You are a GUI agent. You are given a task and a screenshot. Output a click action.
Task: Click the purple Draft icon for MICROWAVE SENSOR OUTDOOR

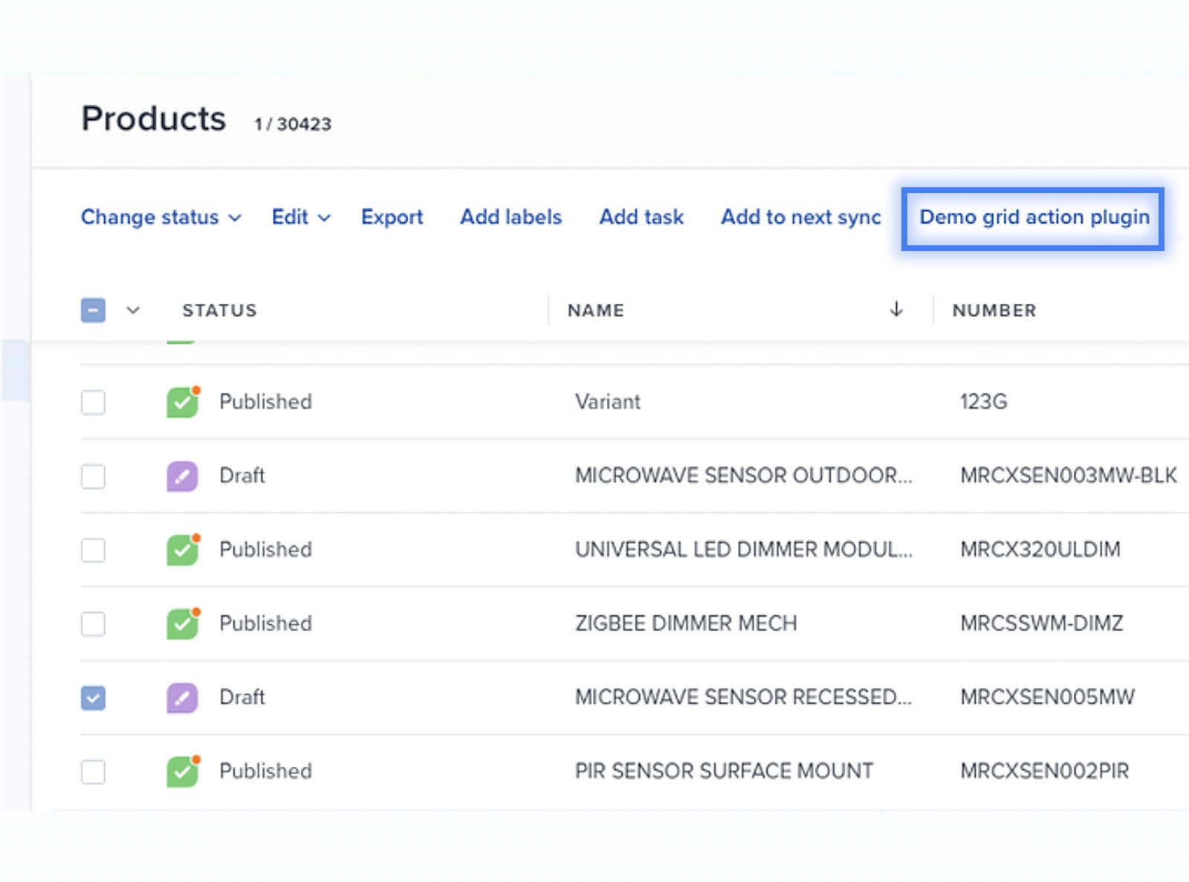pos(182,476)
